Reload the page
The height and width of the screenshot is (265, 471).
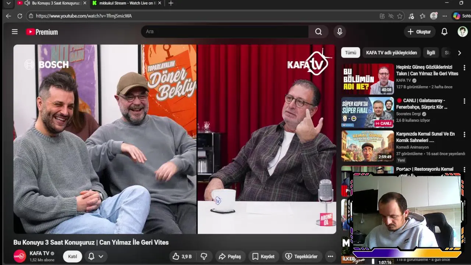tap(20, 16)
